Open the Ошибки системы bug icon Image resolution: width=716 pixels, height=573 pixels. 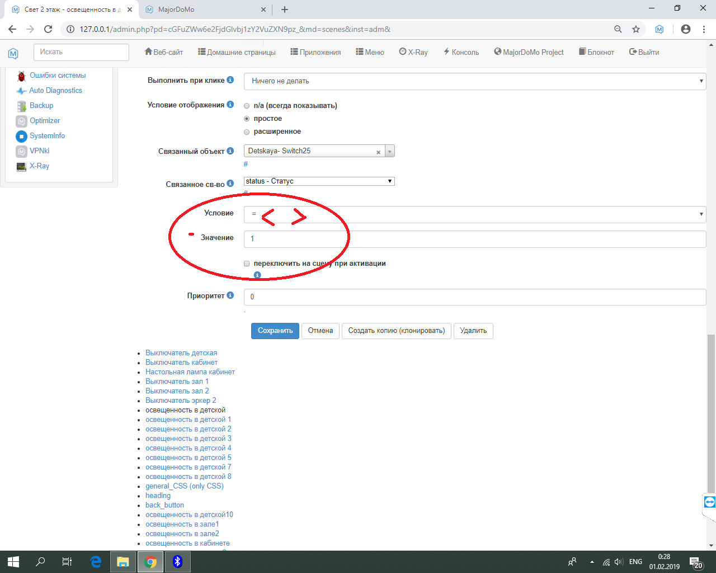coord(21,76)
